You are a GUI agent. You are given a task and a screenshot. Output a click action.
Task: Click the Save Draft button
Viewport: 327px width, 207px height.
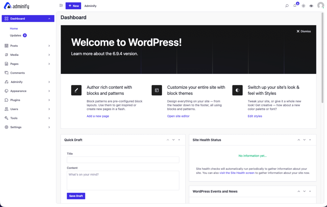(x=76, y=196)
